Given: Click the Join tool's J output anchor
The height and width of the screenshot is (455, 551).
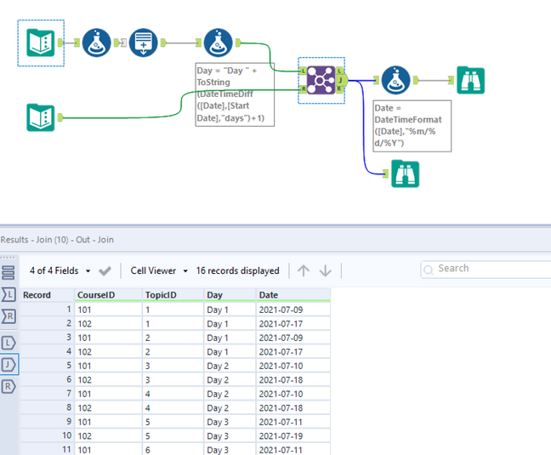Looking at the screenshot, I should 342,80.
